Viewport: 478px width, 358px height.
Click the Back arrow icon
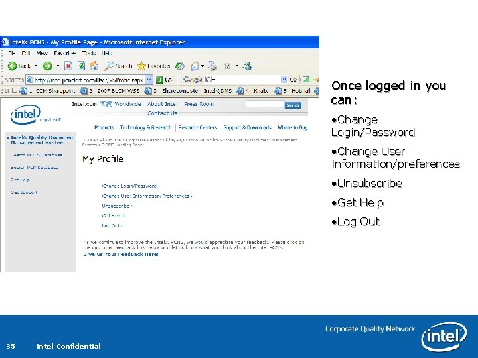(12, 66)
